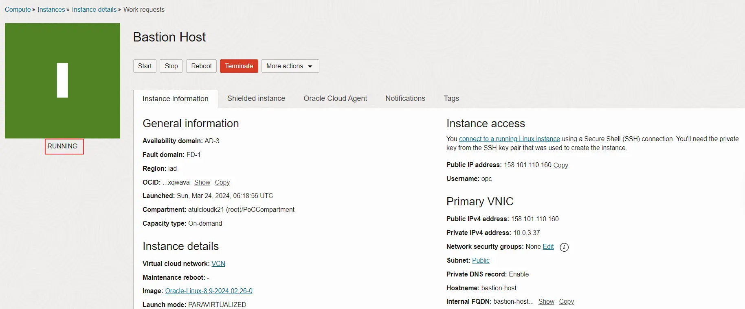Screen dimensions: 745x309
Task: Stop the Bastion Host instance
Action: pos(171,66)
